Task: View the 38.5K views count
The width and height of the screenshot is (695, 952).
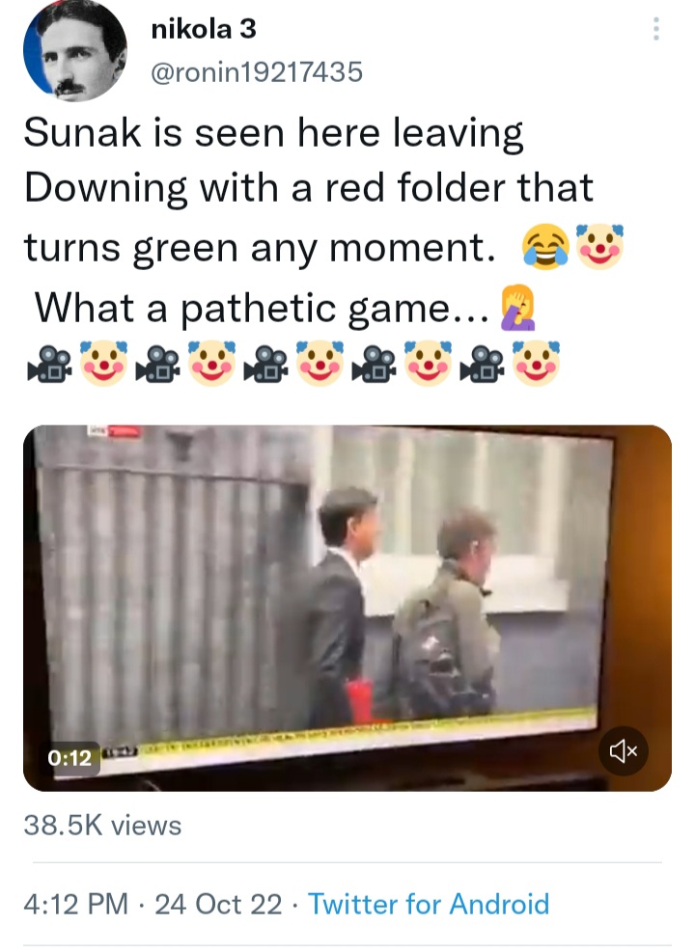Action: pyautogui.click(x=102, y=825)
